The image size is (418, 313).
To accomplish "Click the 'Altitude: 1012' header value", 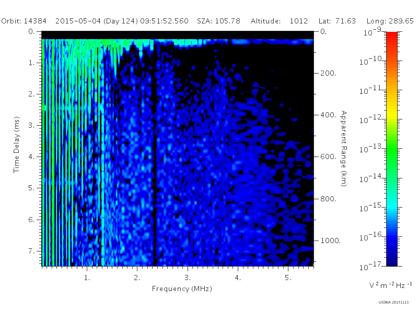I will [279, 21].
